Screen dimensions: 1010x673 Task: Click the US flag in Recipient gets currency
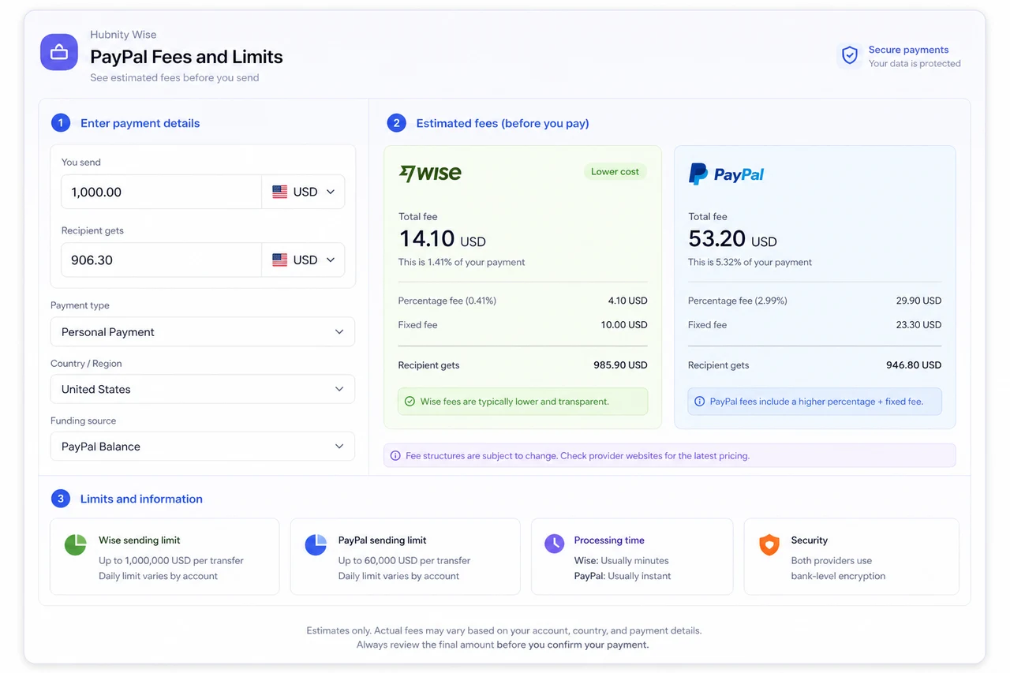279,260
